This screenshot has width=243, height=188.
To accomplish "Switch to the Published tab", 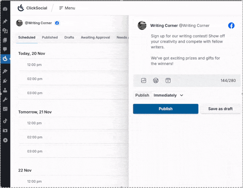I will 50,37.
